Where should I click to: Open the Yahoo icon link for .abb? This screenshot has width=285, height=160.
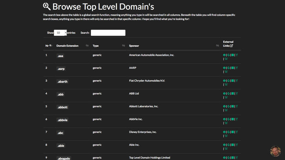click(237, 93)
